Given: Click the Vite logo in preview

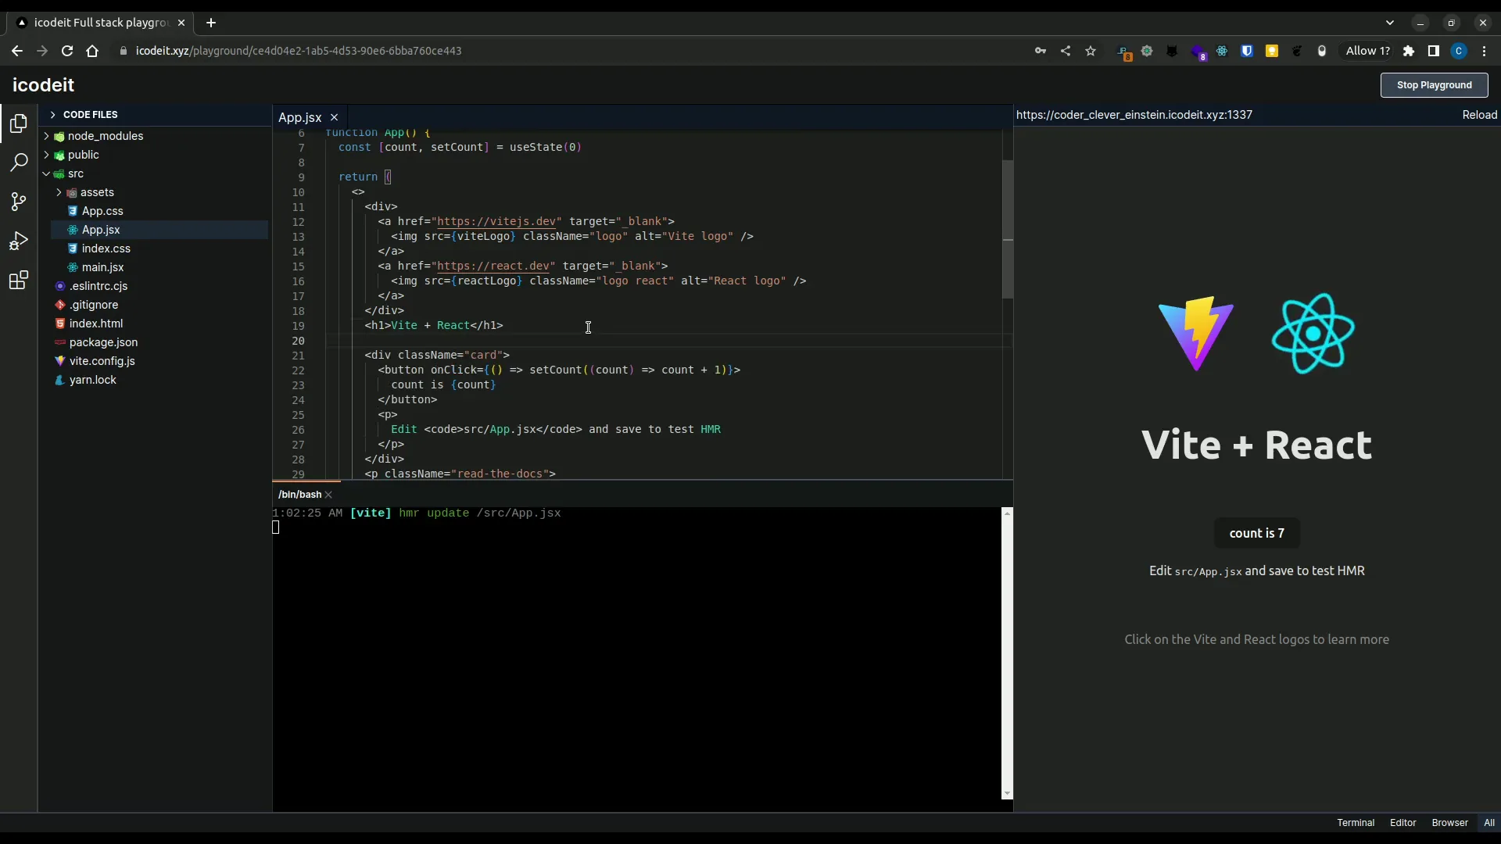Looking at the screenshot, I should pos(1196,334).
